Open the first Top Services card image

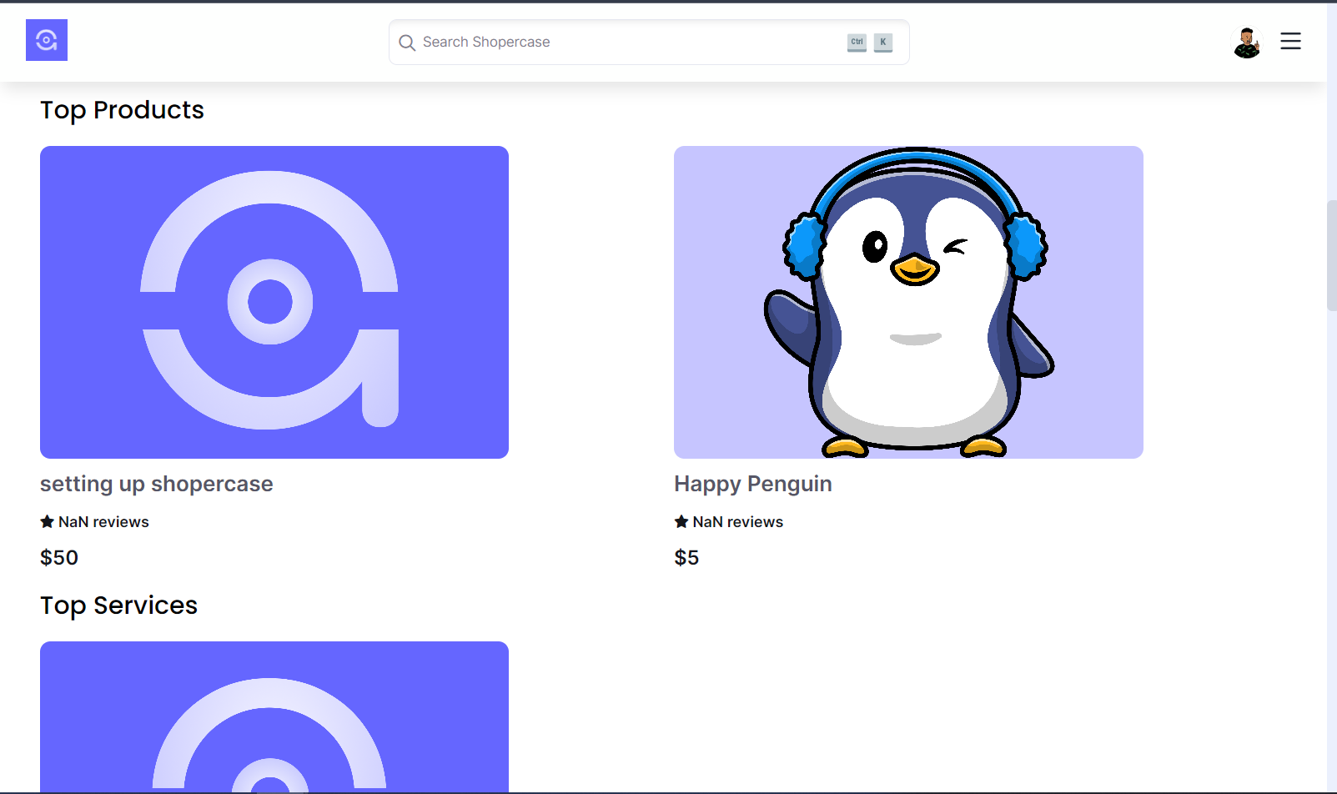click(x=274, y=716)
